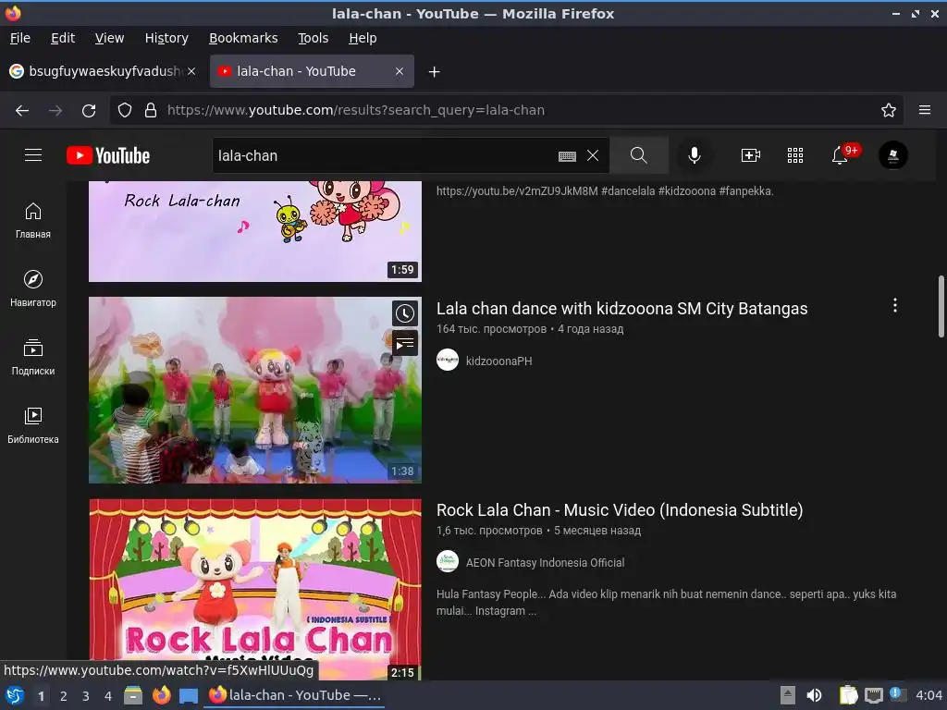Open the View menu
This screenshot has height=710, width=947.
[109, 38]
